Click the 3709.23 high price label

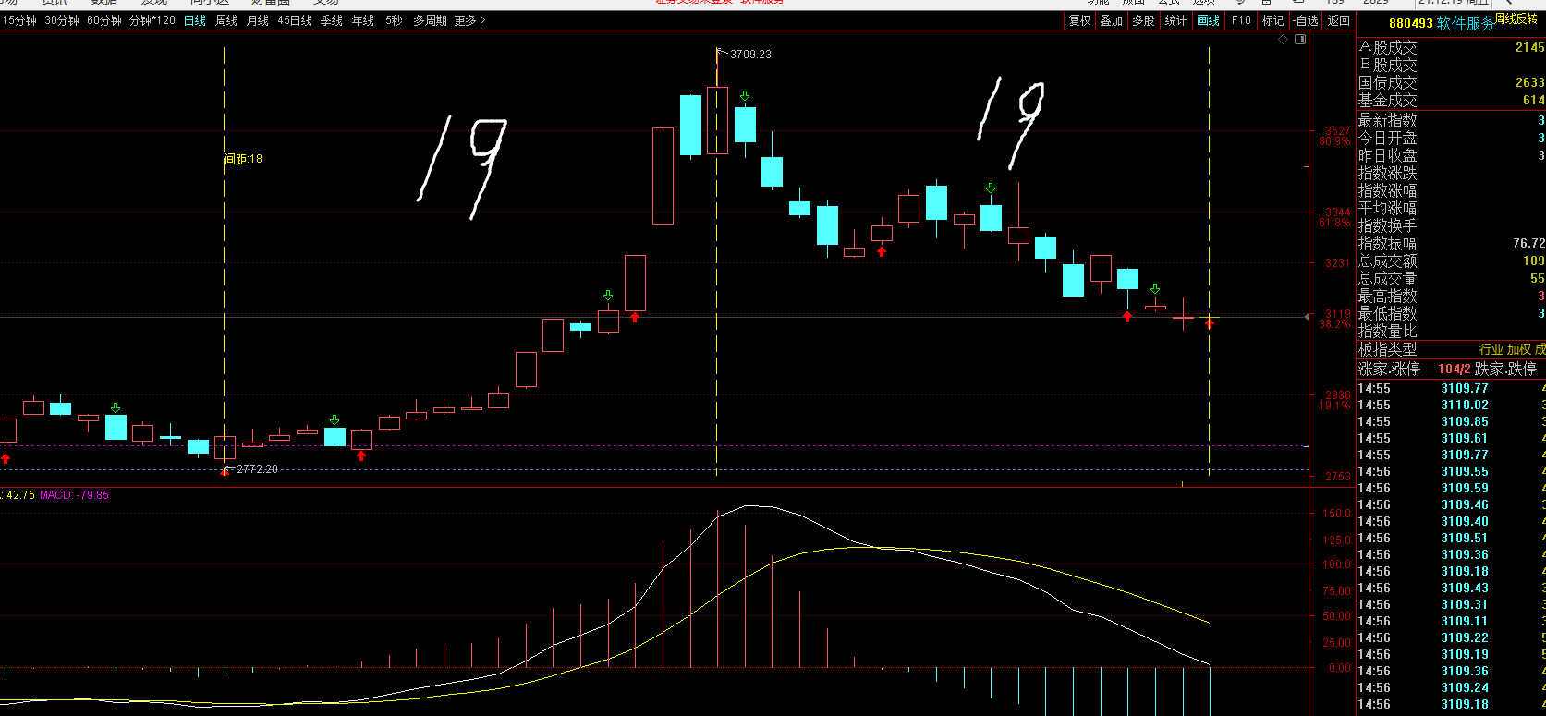(750, 55)
